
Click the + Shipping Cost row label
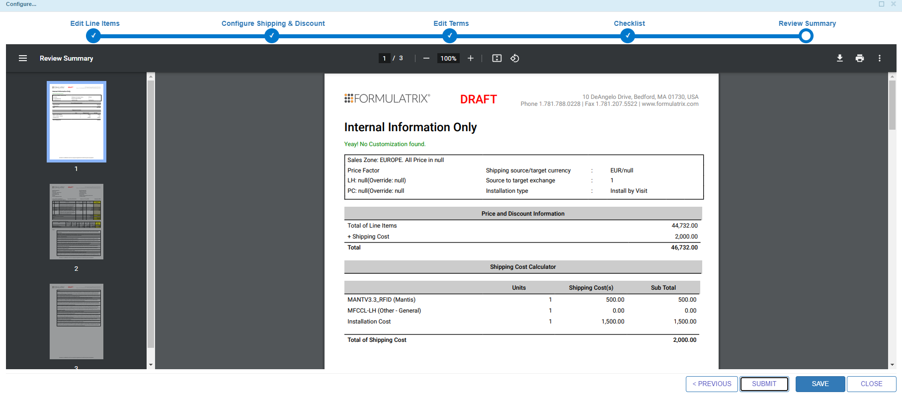point(368,237)
